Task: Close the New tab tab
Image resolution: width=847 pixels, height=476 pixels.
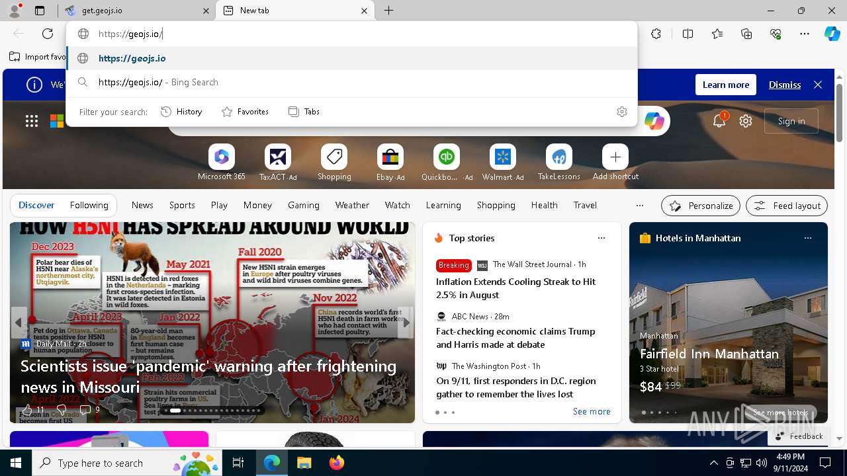Action: point(364,11)
